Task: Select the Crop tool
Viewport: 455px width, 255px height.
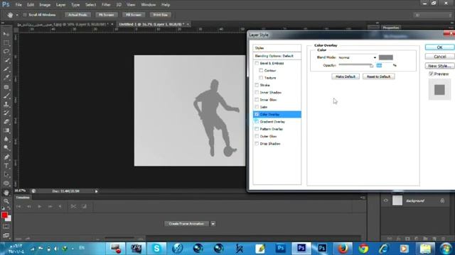Action: point(6,69)
